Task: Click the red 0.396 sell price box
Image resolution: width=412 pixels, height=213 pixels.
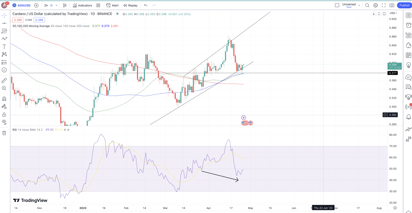Action: (x=18, y=20)
